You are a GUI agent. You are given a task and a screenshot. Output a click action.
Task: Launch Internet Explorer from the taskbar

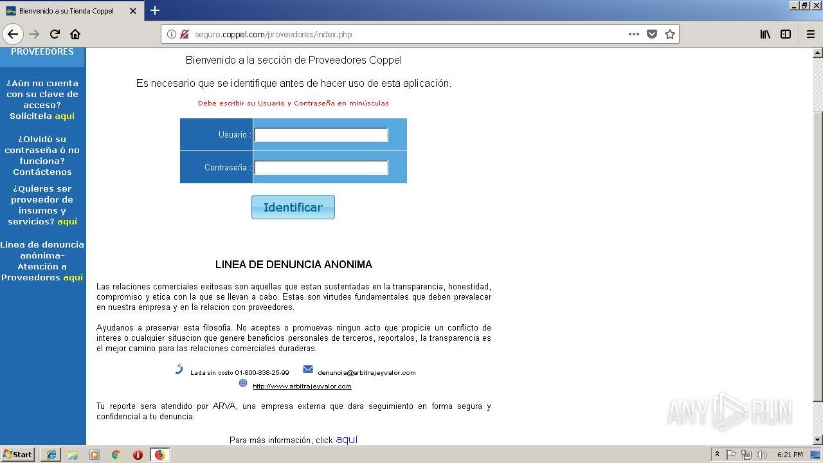point(51,455)
